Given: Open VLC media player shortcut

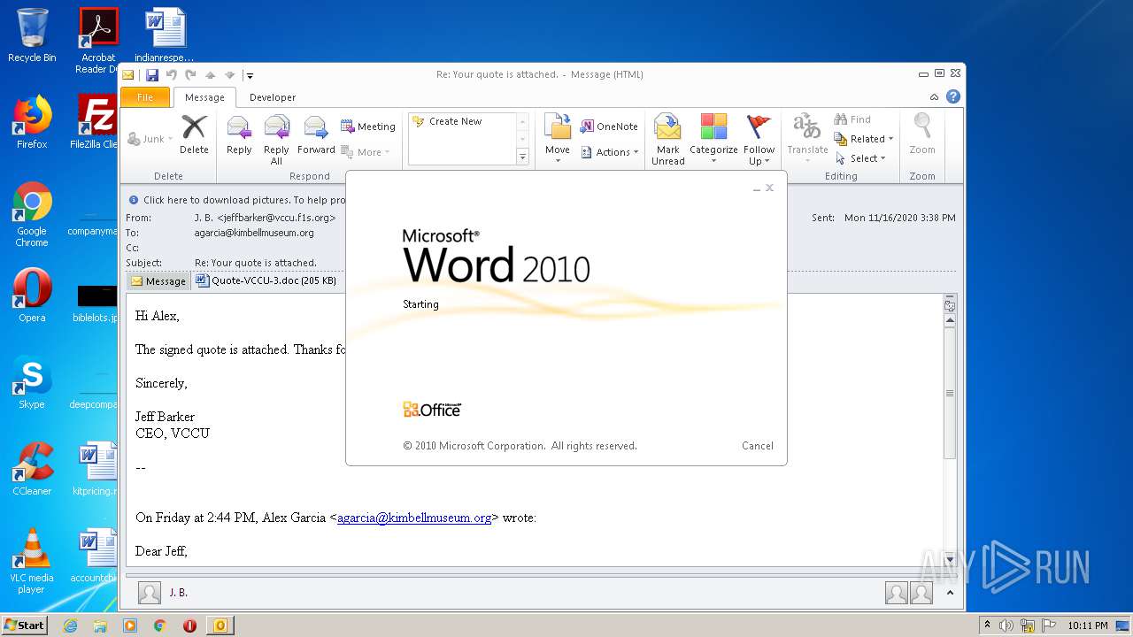Looking at the screenshot, I should pyautogui.click(x=32, y=561).
